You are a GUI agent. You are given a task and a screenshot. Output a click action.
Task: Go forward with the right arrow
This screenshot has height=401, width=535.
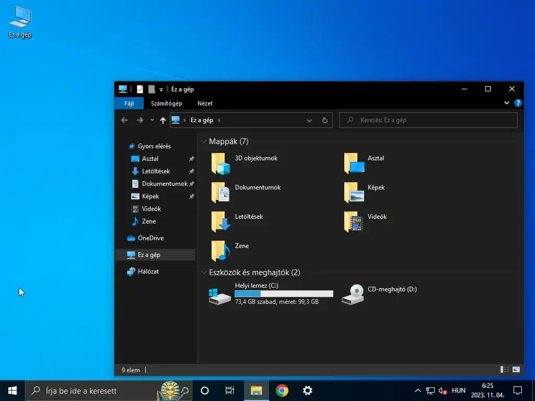tap(140, 120)
